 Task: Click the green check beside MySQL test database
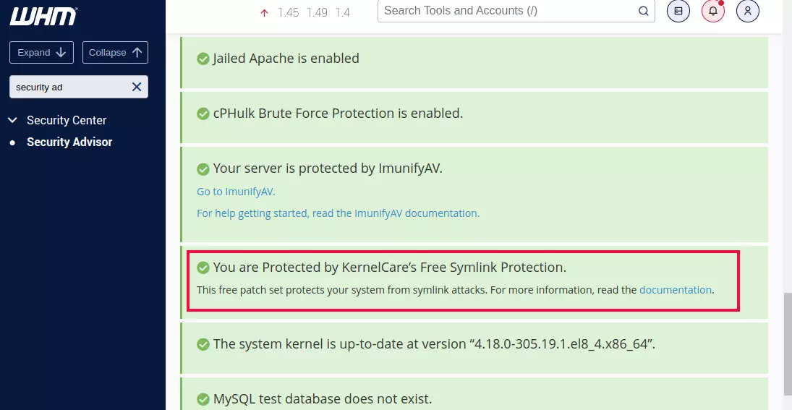click(203, 399)
